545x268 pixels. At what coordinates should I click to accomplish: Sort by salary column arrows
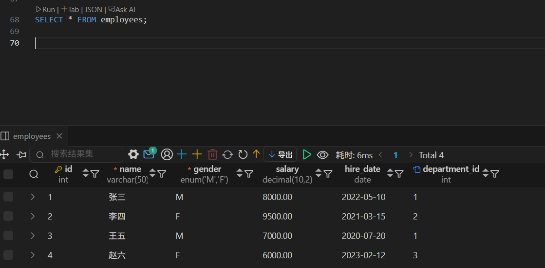pyautogui.click(x=319, y=173)
